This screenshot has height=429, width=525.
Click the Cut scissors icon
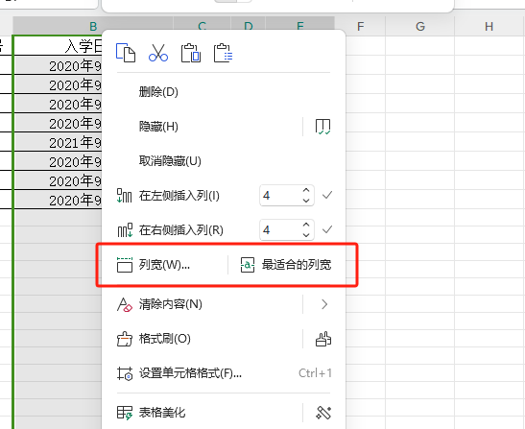click(x=158, y=53)
